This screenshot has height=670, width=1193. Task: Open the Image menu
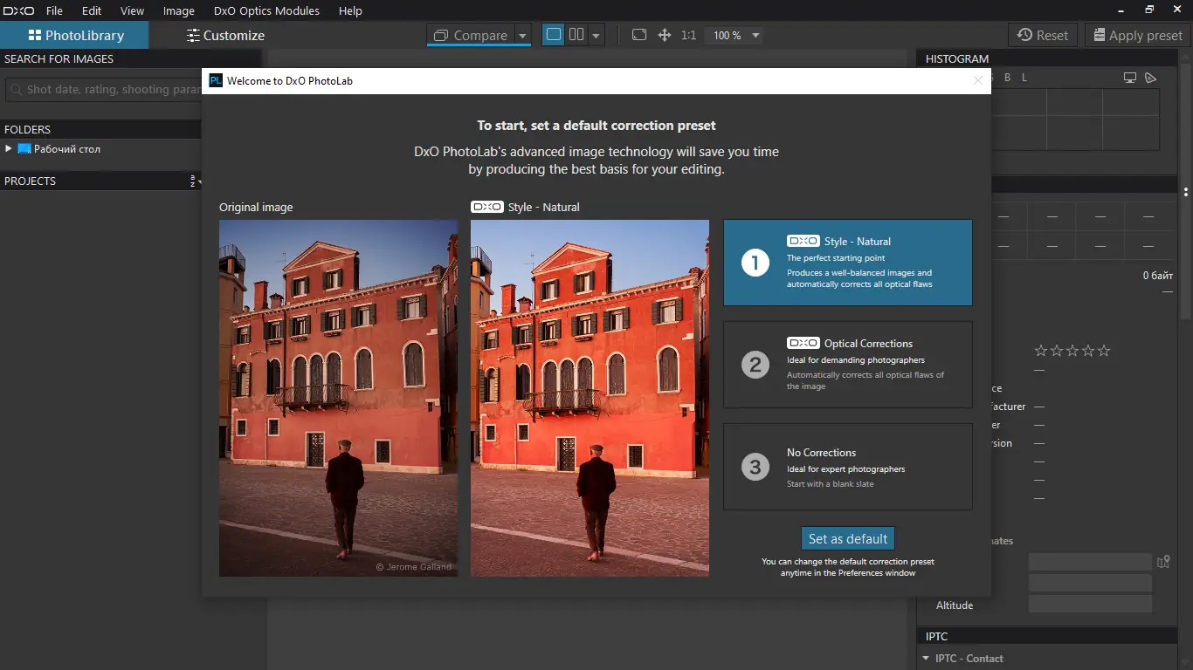pos(179,11)
